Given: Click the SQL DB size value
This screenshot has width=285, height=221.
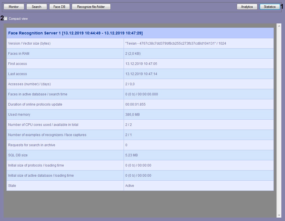Looking at the screenshot, I should (x=132, y=155).
